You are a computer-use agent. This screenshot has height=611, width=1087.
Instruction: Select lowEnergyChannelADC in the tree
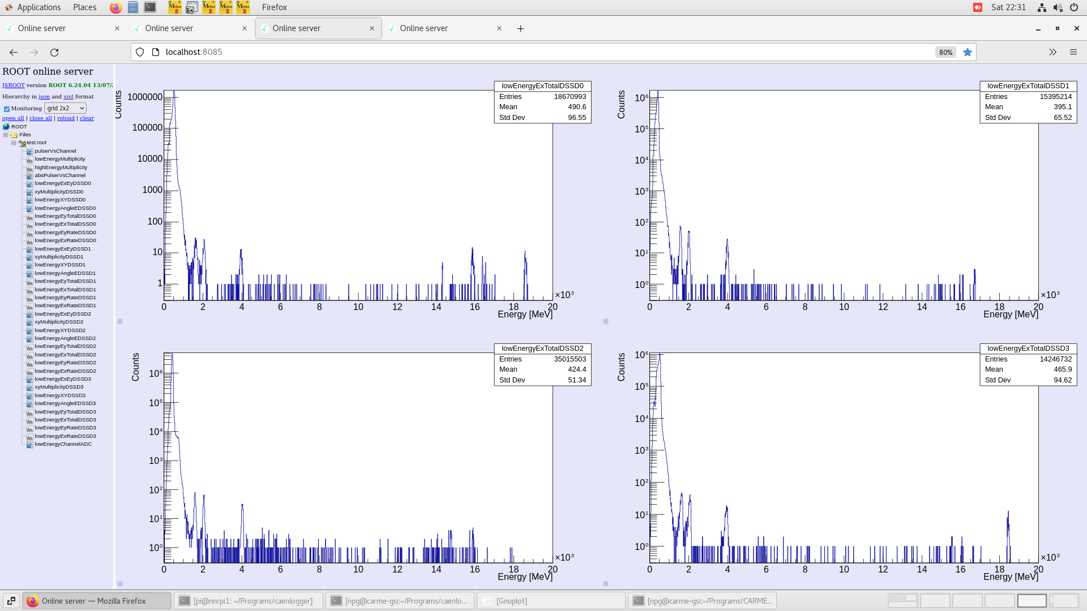click(x=63, y=444)
